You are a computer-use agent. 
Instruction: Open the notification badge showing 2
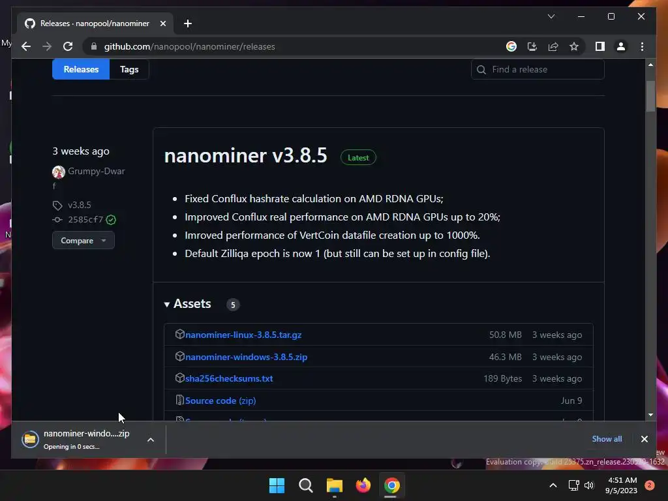point(650,485)
